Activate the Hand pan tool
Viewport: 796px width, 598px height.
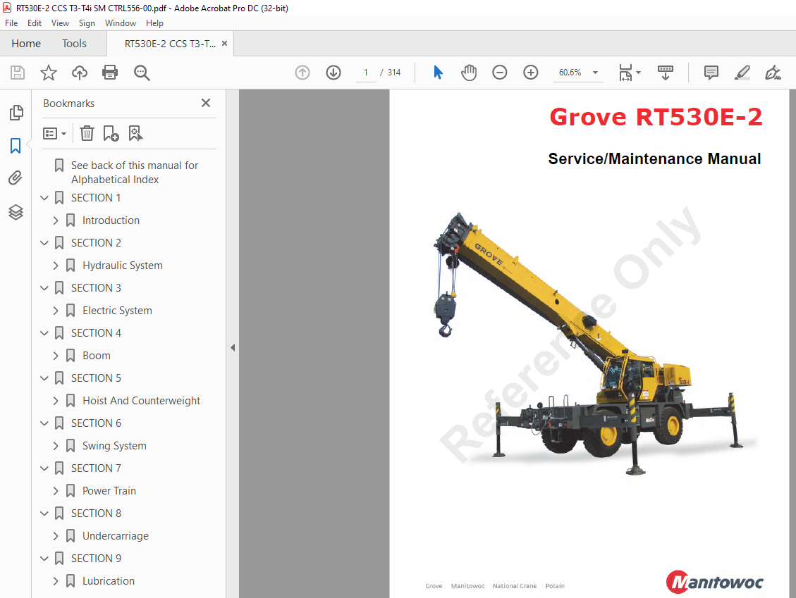coord(469,73)
